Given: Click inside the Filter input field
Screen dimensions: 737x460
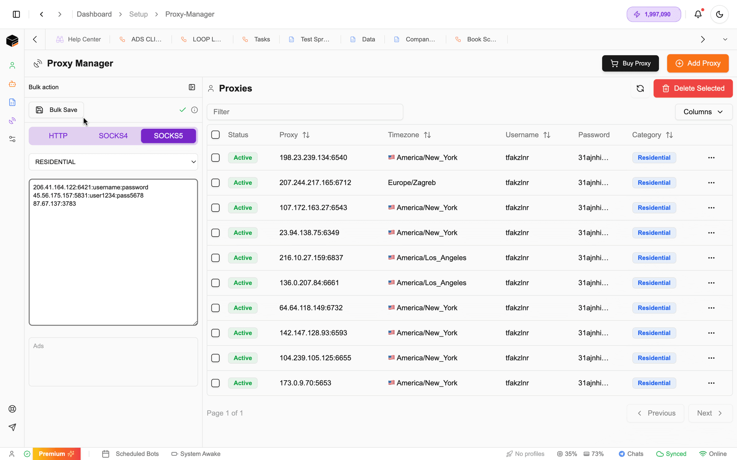Looking at the screenshot, I should click(x=304, y=112).
